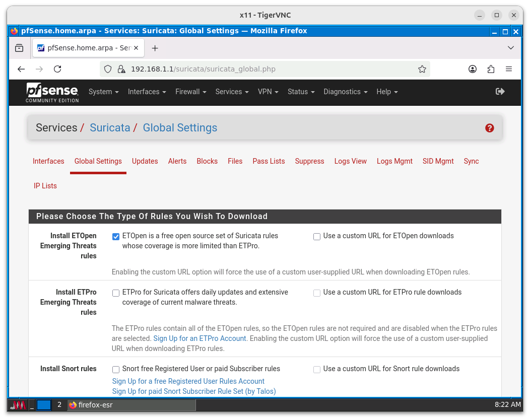Expand the Status menu
Viewport: 530px width, 420px height.
(301, 92)
